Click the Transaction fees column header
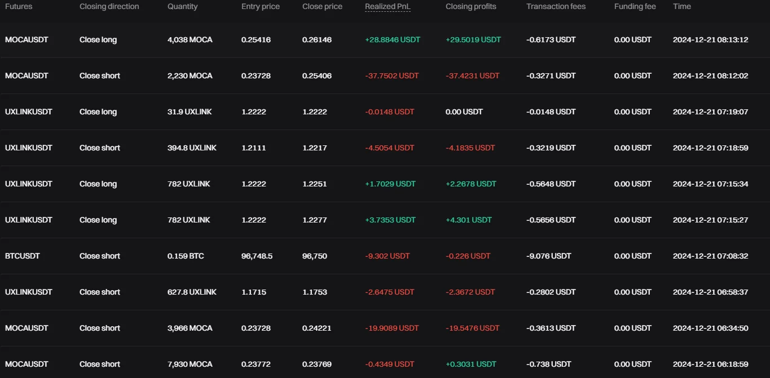The width and height of the screenshot is (770, 378). click(556, 7)
